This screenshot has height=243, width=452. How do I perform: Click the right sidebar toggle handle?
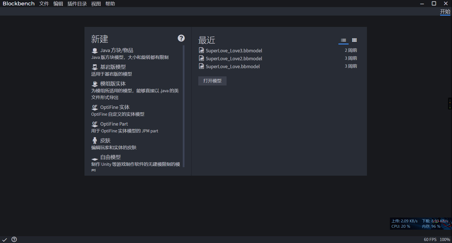click(x=450, y=104)
